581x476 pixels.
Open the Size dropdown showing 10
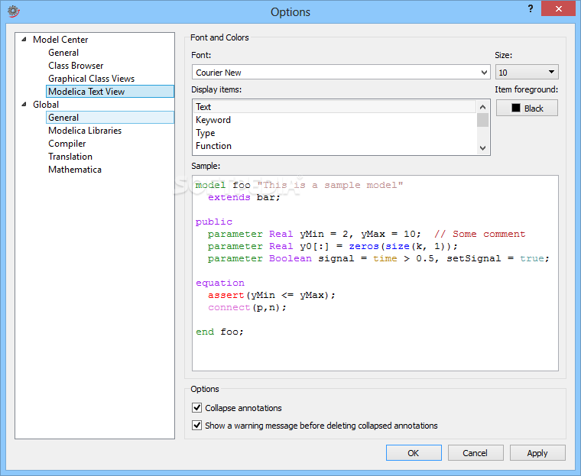pos(527,73)
